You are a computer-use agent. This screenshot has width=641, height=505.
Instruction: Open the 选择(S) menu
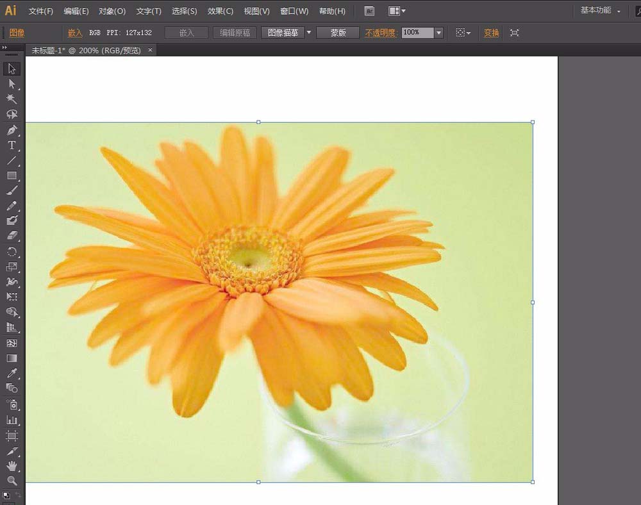[184, 11]
